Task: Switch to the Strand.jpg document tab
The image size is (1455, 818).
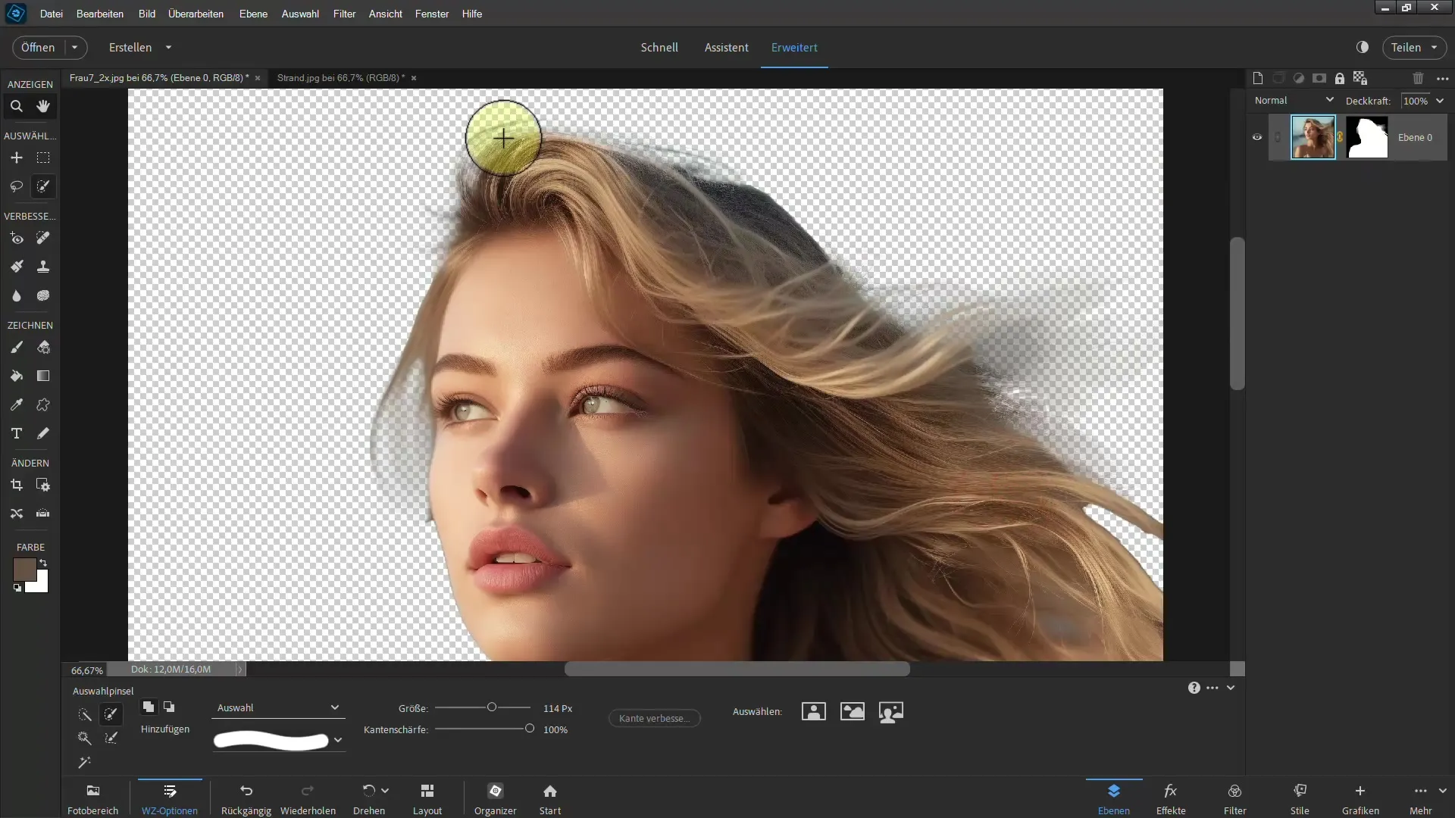Action: [x=340, y=77]
